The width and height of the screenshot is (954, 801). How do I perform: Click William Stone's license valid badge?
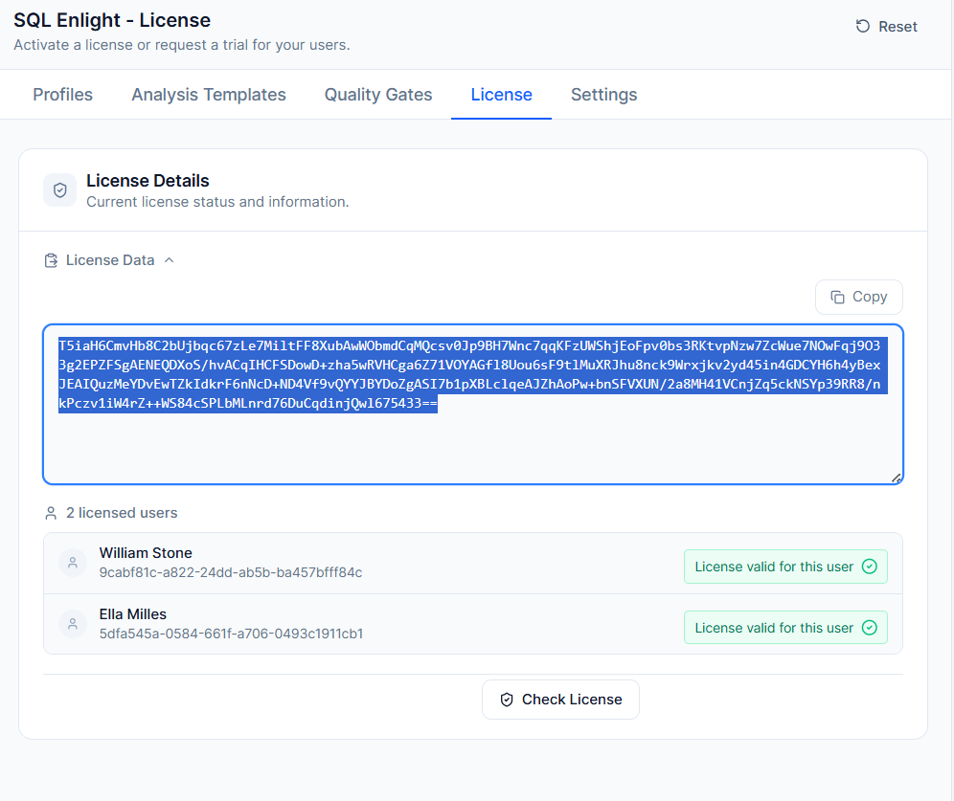tap(785, 567)
